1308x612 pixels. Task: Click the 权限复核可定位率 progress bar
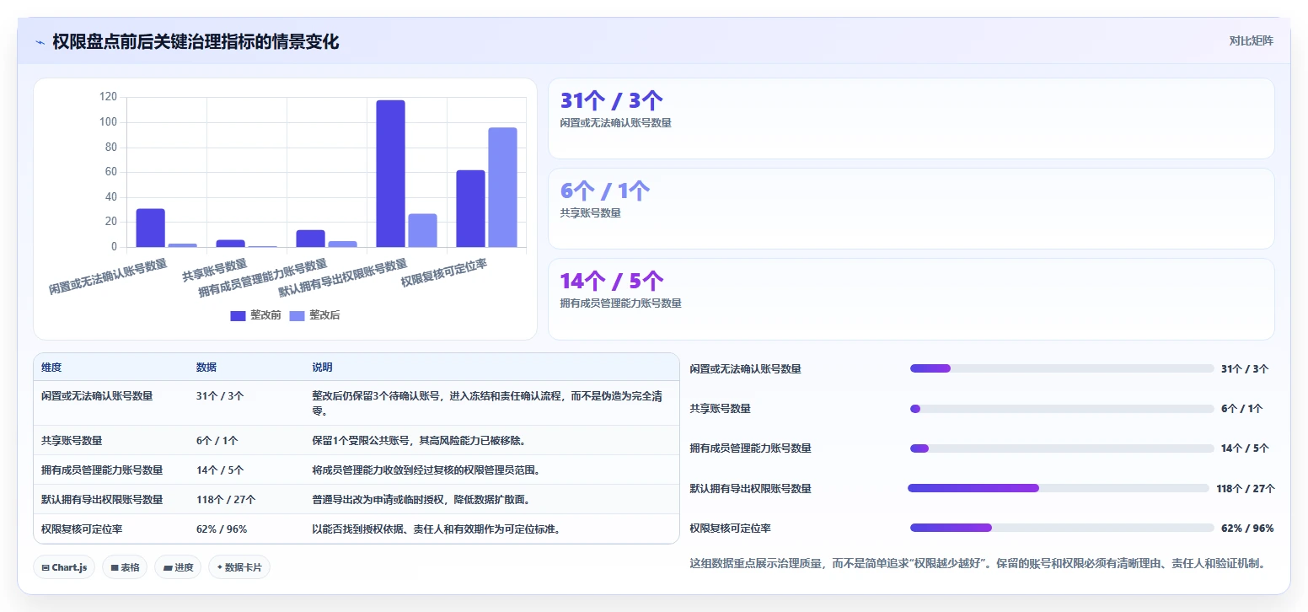click(x=1062, y=528)
